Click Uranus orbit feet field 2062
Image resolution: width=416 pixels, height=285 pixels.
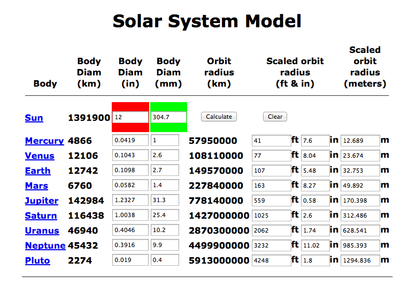272,230
